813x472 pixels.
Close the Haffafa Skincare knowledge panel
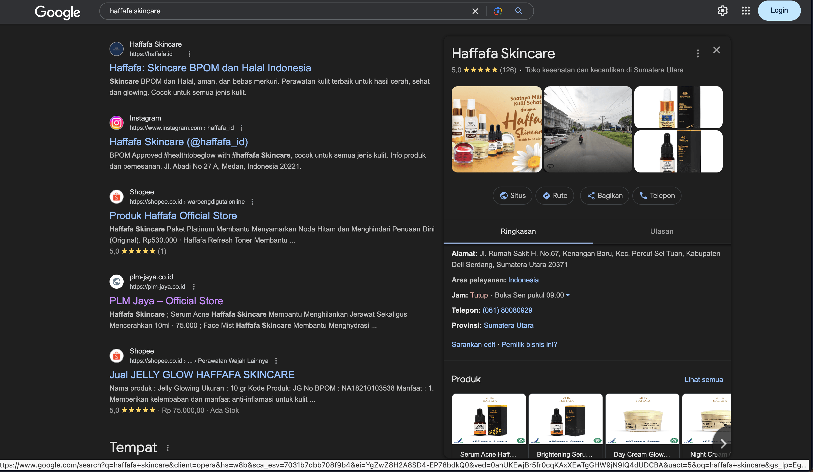click(717, 50)
